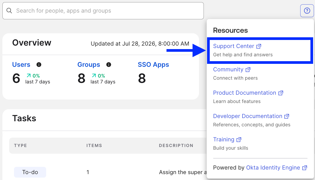
Task: Open the Support Center link
Action: click(x=234, y=46)
